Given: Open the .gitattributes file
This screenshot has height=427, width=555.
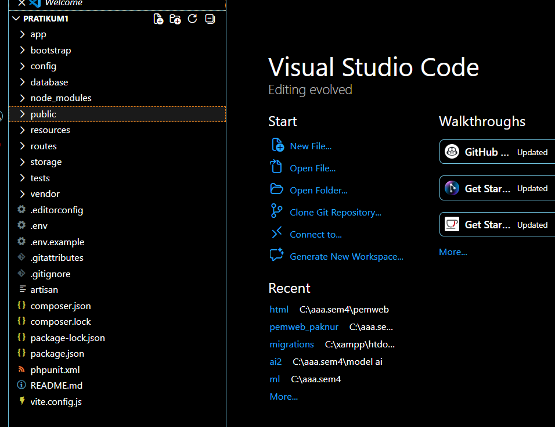Looking at the screenshot, I should coord(117,258).
